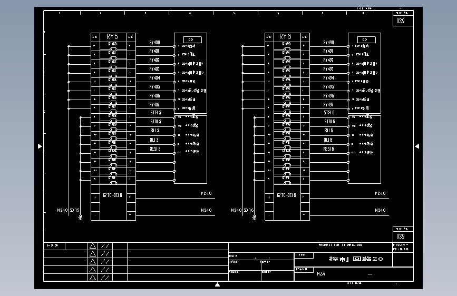Screen dimensions: 457x296
Task: Click the N240 label right of RY6 block
Action: pos(380,210)
